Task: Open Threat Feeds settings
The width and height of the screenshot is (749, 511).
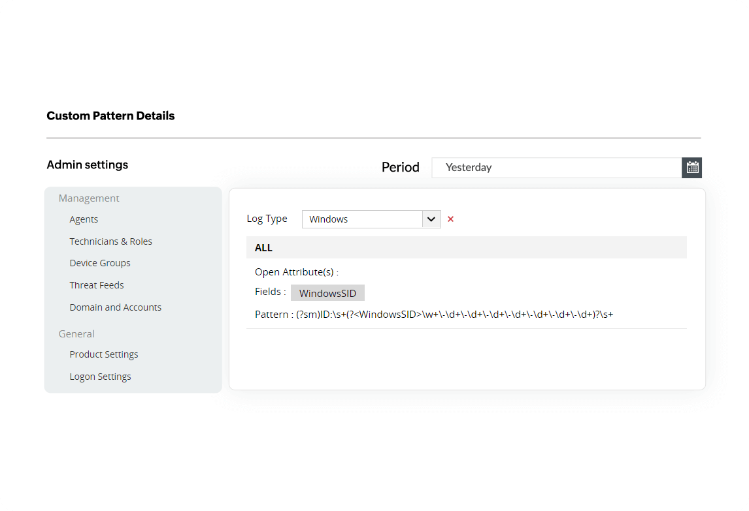Action: [97, 285]
